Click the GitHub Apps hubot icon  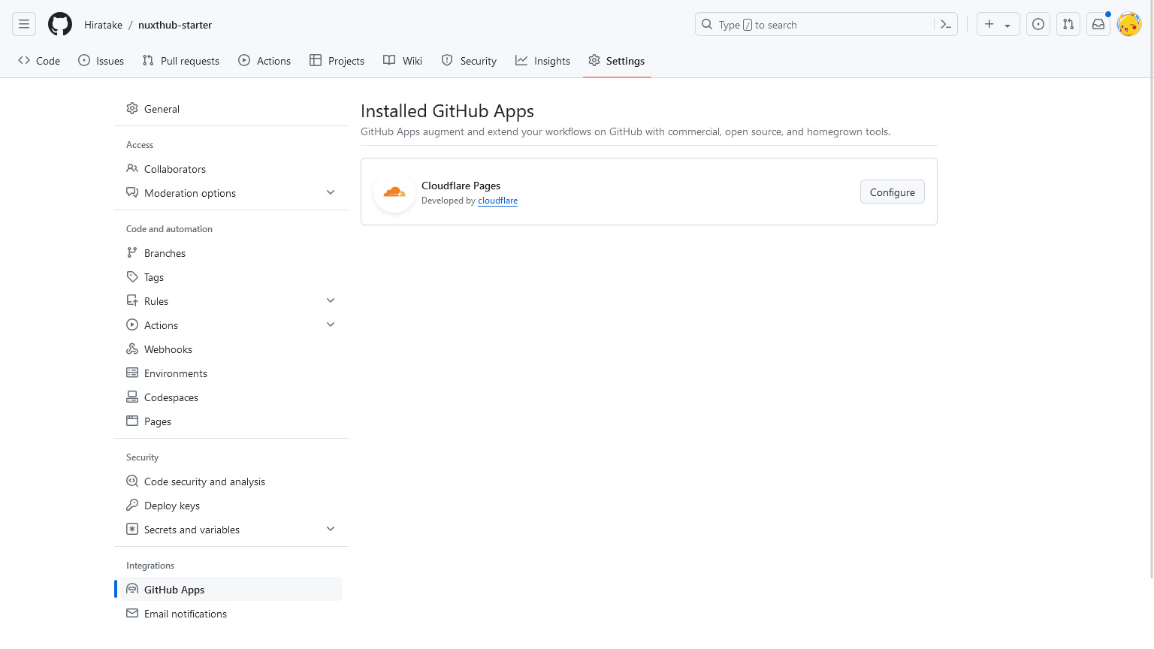(132, 589)
